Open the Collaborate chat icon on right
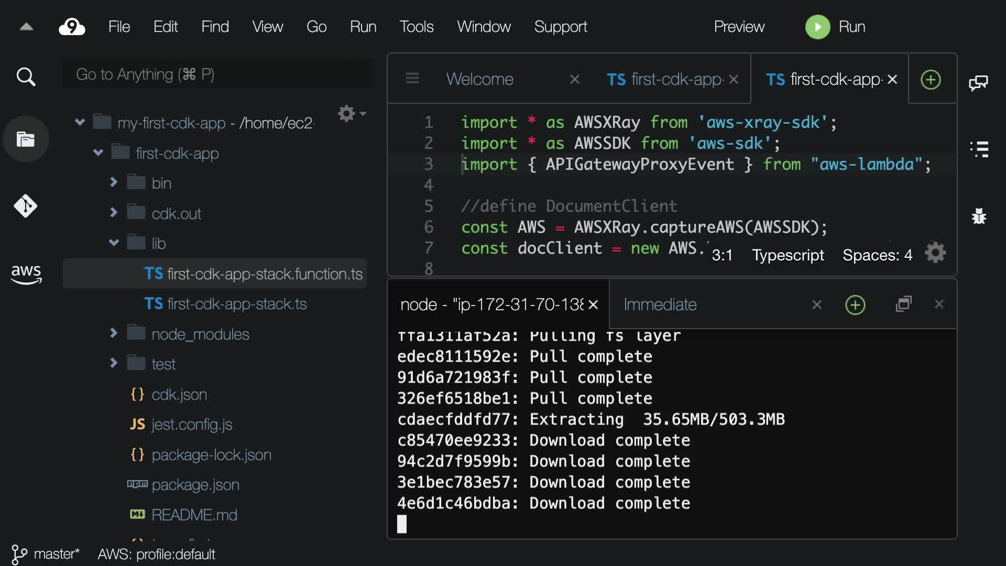Image resolution: width=1006 pixels, height=566 pixels. (978, 83)
